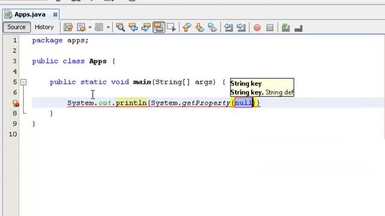Click line number 1 in gutter
385x216 pixels.
point(14,40)
